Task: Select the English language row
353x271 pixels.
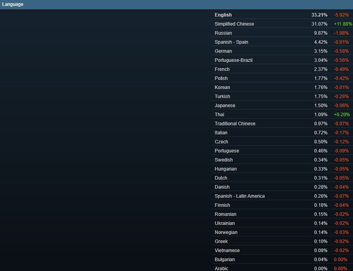Action: point(282,15)
